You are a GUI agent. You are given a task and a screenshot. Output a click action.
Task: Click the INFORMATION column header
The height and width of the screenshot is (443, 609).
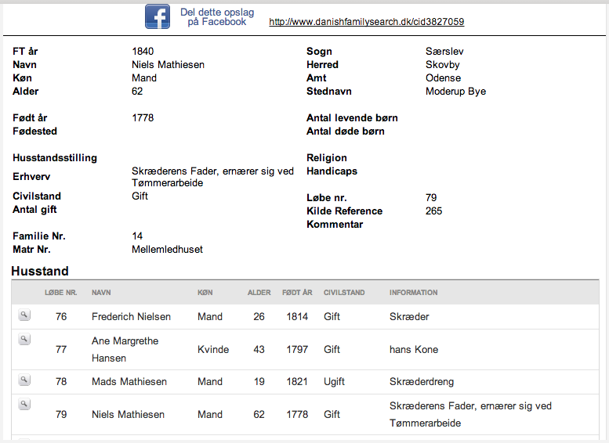(413, 293)
